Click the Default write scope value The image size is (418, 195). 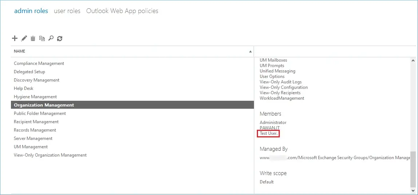coord(267,182)
